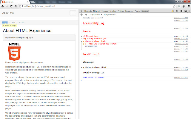191x119 pixels.
Task: Open the Profiles tab
Action: click(x=121, y=11)
